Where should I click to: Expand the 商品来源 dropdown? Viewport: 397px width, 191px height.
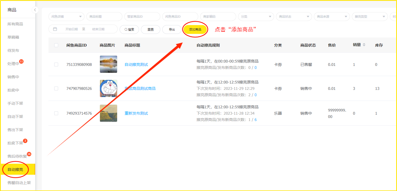tap(332, 17)
